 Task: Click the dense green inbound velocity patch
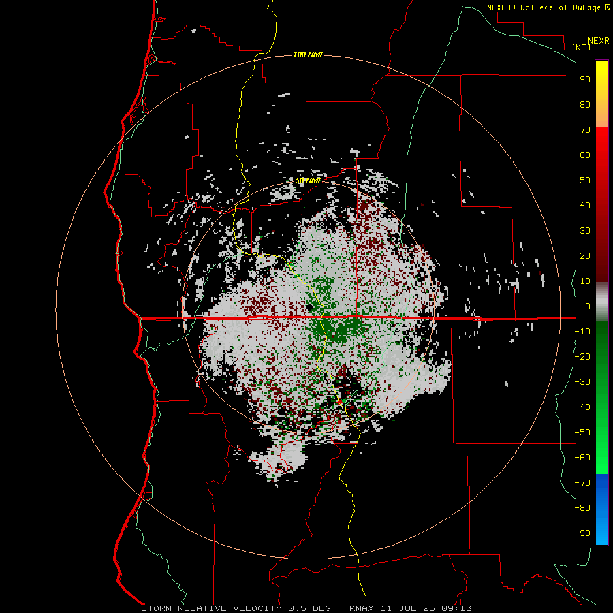(x=341, y=330)
